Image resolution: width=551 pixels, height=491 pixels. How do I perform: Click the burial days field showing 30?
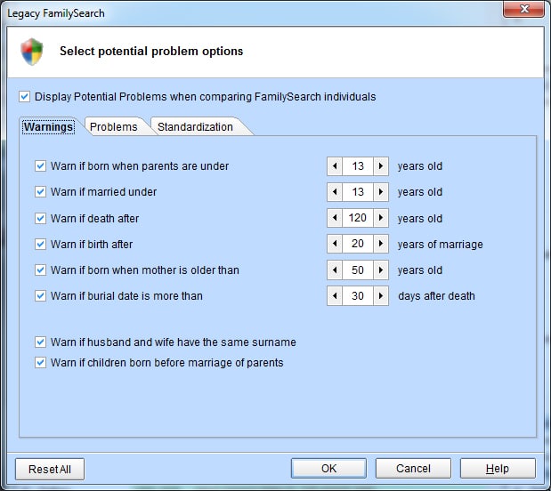click(x=358, y=295)
